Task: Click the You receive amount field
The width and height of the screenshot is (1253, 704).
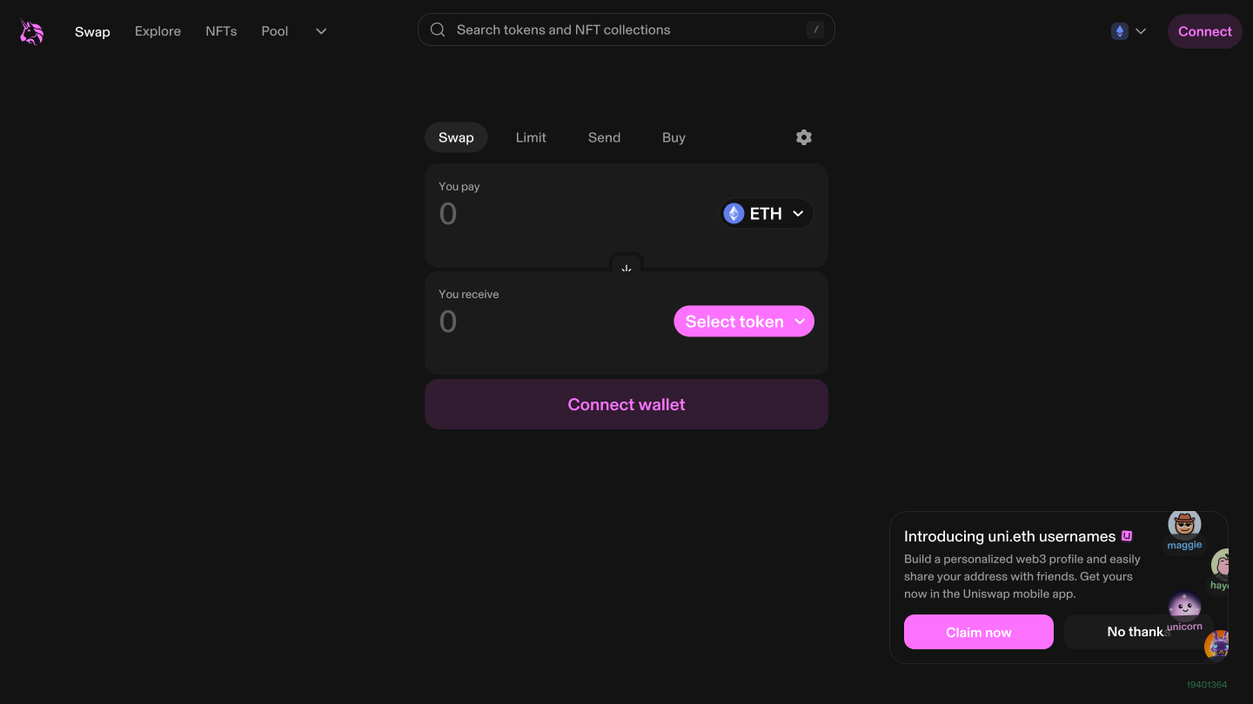Action: tap(553, 322)
